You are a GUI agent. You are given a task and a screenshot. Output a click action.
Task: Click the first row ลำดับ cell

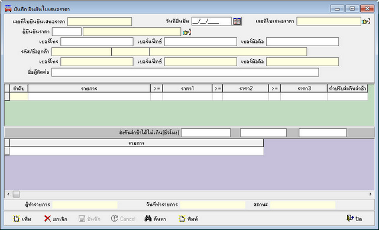tap(19, 96)
